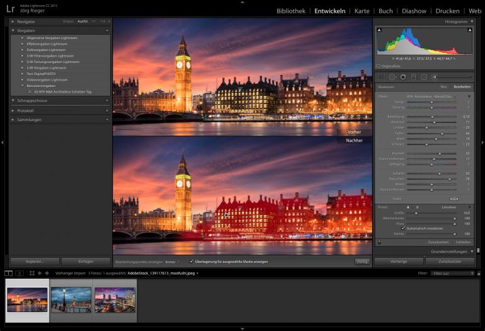
Task: Select the third filmstrip thumbnail city skyline
Action: click(115, 299)
